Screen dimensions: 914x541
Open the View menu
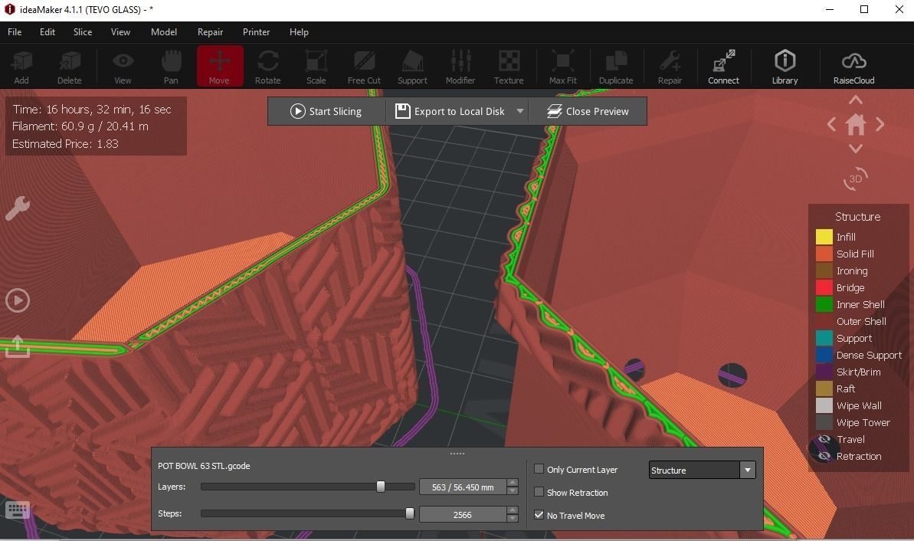click(120, 32)
